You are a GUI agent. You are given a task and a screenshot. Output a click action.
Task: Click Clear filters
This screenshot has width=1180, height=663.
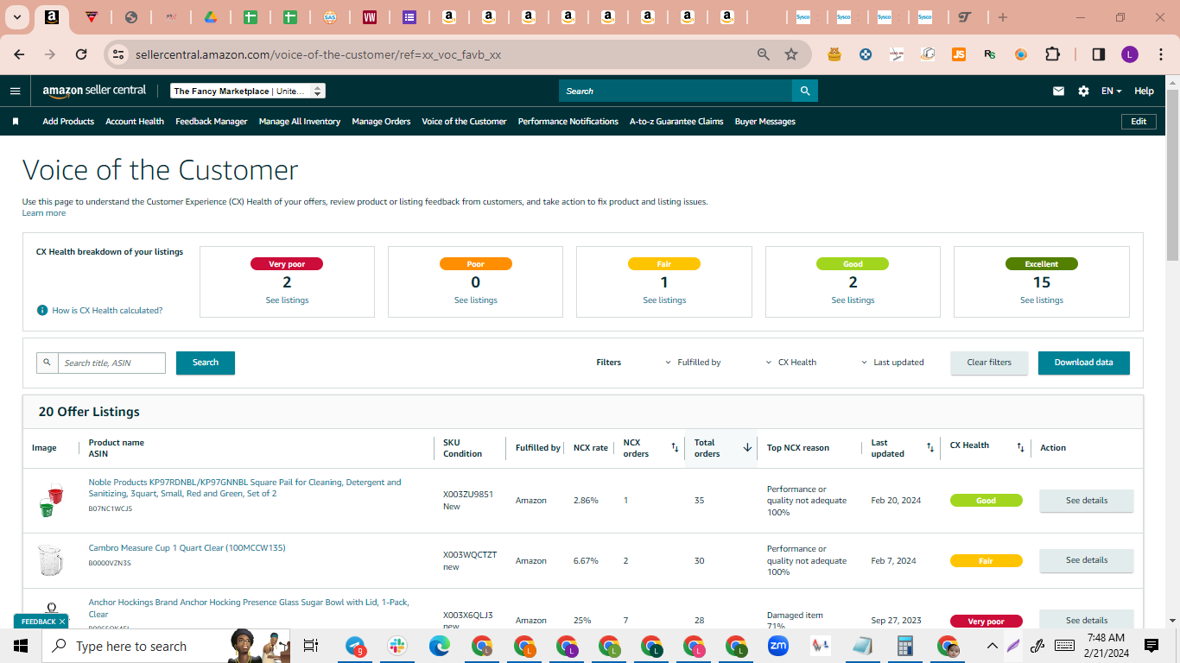coord(989,363)
